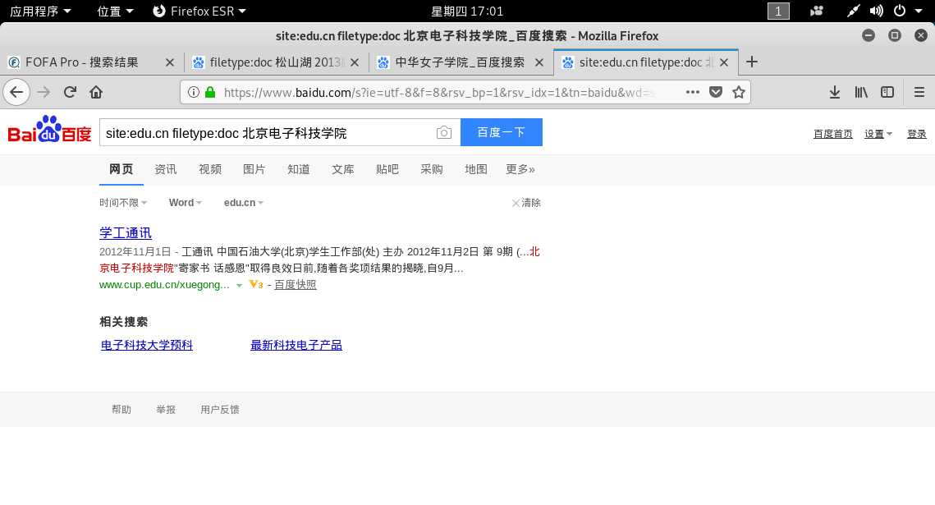Image resolution: width=935 pixels, height=505 pixels.
Task: Open the downloads panel
Action: coord(835,93)
